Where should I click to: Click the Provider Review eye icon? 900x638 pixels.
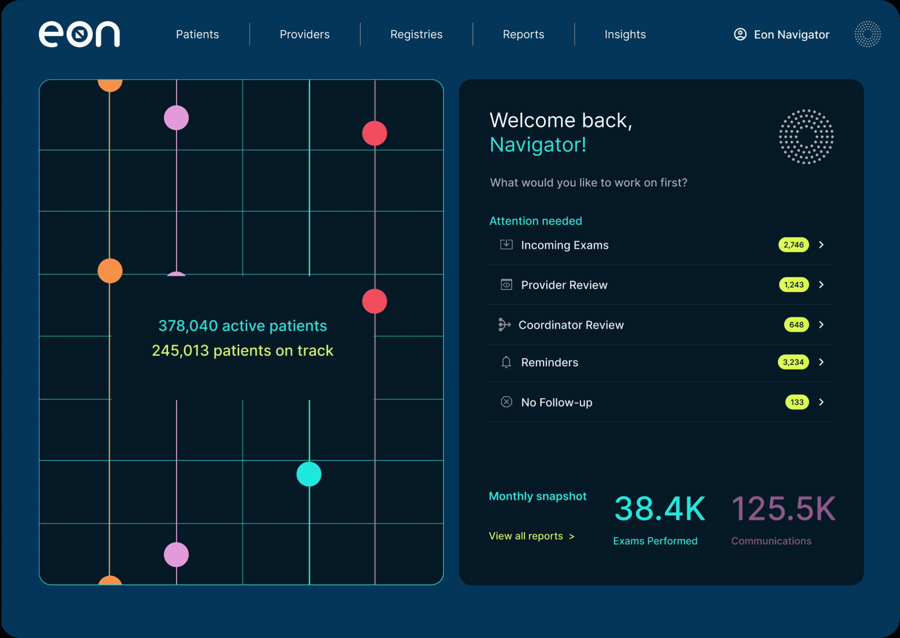[506, 285]
